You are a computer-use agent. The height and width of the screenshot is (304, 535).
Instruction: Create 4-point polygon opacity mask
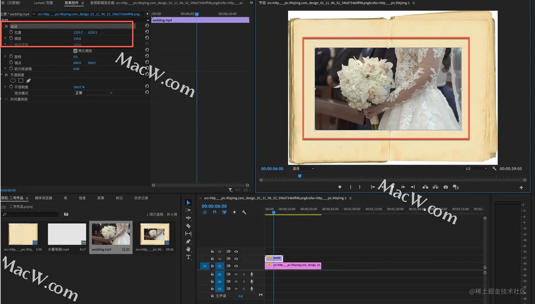point(21,81)
